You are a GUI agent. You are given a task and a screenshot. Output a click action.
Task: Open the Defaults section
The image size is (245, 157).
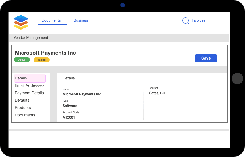(22, 100)
